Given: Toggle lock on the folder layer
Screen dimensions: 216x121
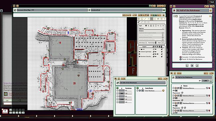Looking at the screenshot, I should coord(162,49).
